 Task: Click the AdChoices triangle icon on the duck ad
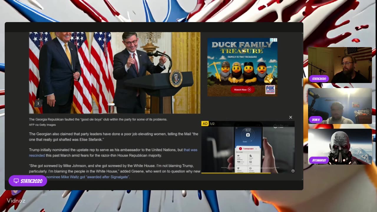coord(272,40)
